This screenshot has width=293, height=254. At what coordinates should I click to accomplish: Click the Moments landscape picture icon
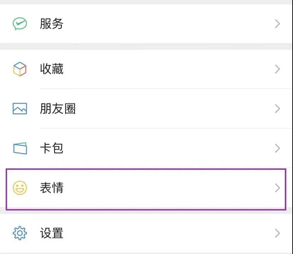pos(20,109)
